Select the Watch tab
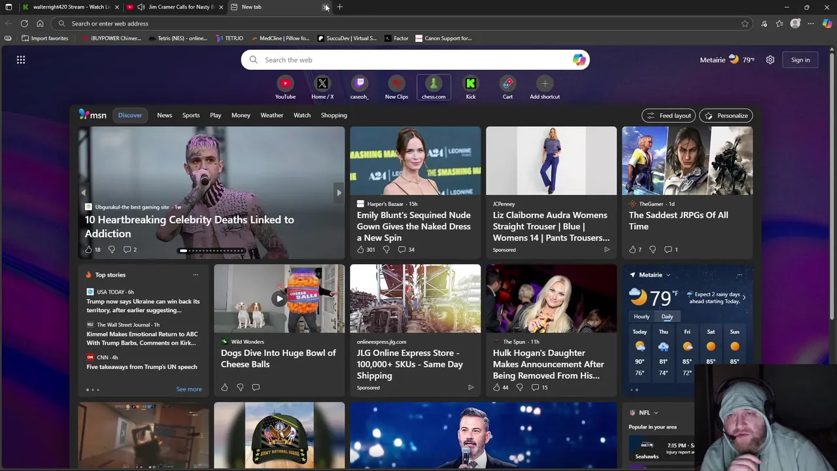The width and height of the screenshot is (837, 471). tap(302, 115)
